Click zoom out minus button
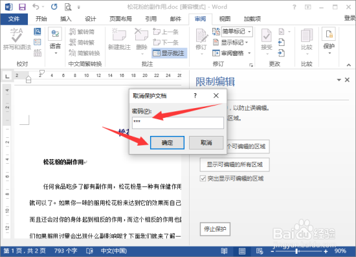This screenshot has height=257, width=356. [x=273, y=251]
